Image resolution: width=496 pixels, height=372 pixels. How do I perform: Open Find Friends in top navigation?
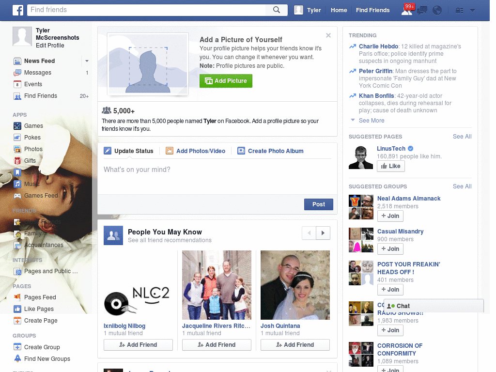pyautogui.click(x=372, y=10)
